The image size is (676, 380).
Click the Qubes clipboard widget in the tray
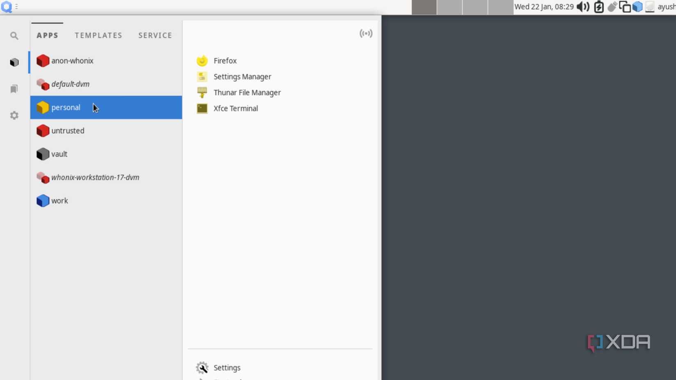(x=624, y=7)
